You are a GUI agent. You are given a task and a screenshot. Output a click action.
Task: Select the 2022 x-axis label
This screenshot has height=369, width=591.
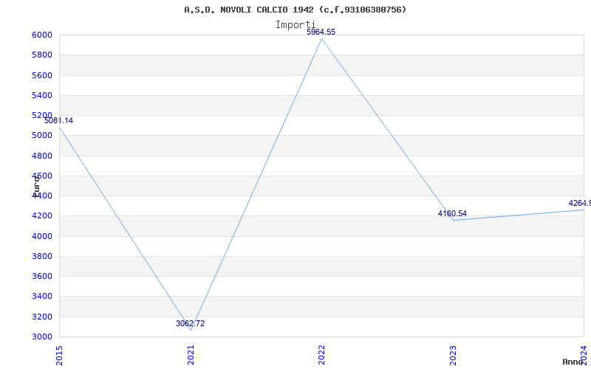click(321, 355)
